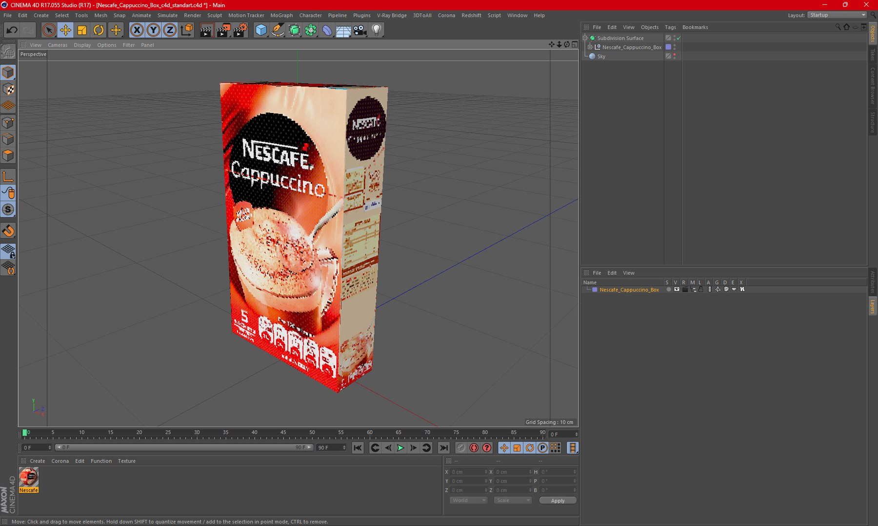Screen dimensions: 878x526
Task: Open the Camera object icon
Action: click(360, 30)
